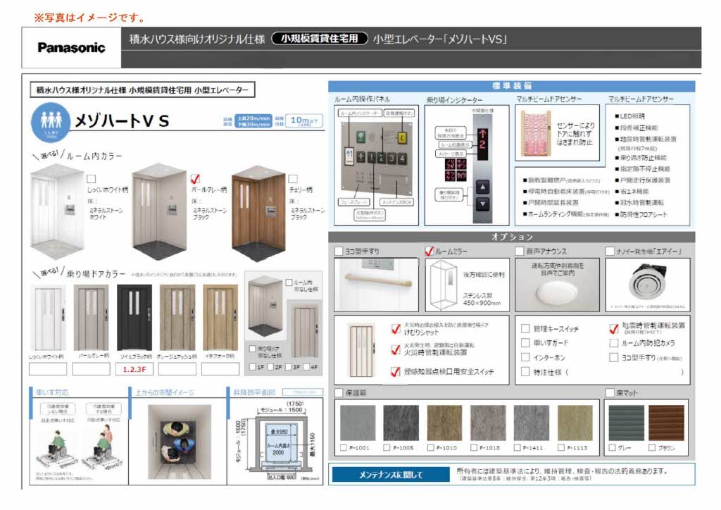Check the ルーム内防犯カメラ option

pyautogui.click(x=613, y=343)
